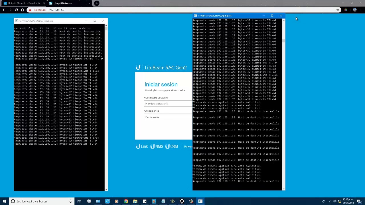Screen dimensions: 365x205
Task: Close the second Ubiquiti Networks tab
Action: 90,3
